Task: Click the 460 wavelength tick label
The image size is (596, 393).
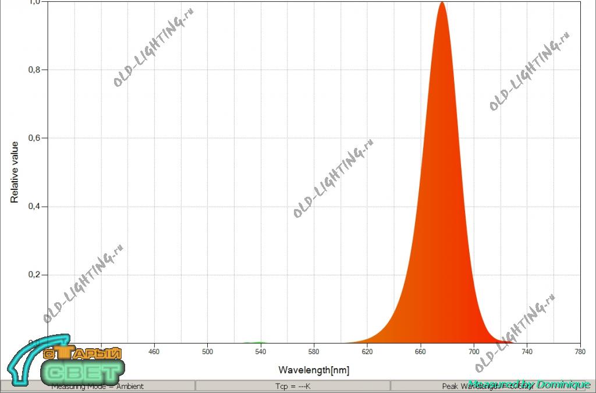Action: [154, 352]
